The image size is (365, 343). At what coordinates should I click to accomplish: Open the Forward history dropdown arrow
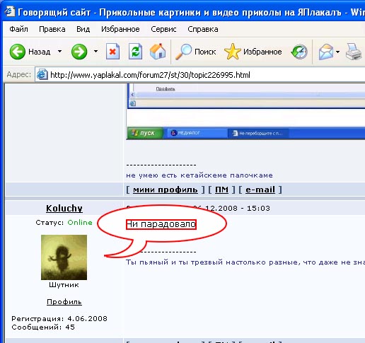[95, 51]
